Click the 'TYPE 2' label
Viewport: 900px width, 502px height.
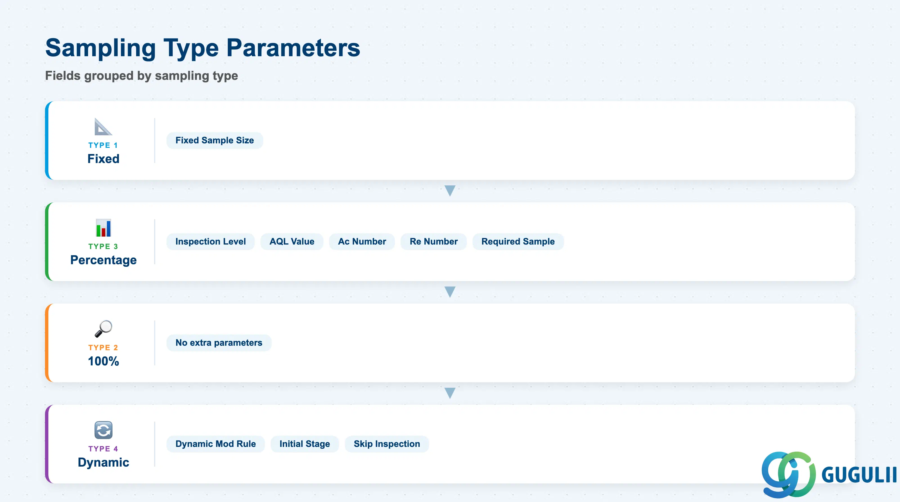pyautogui.click(x=103, y=348)
